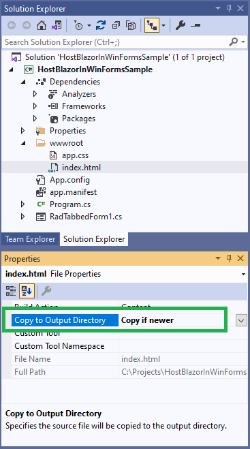Expand the Frameworks node
The height and width of the screenshot is (449, 250).
click(35, 106)
